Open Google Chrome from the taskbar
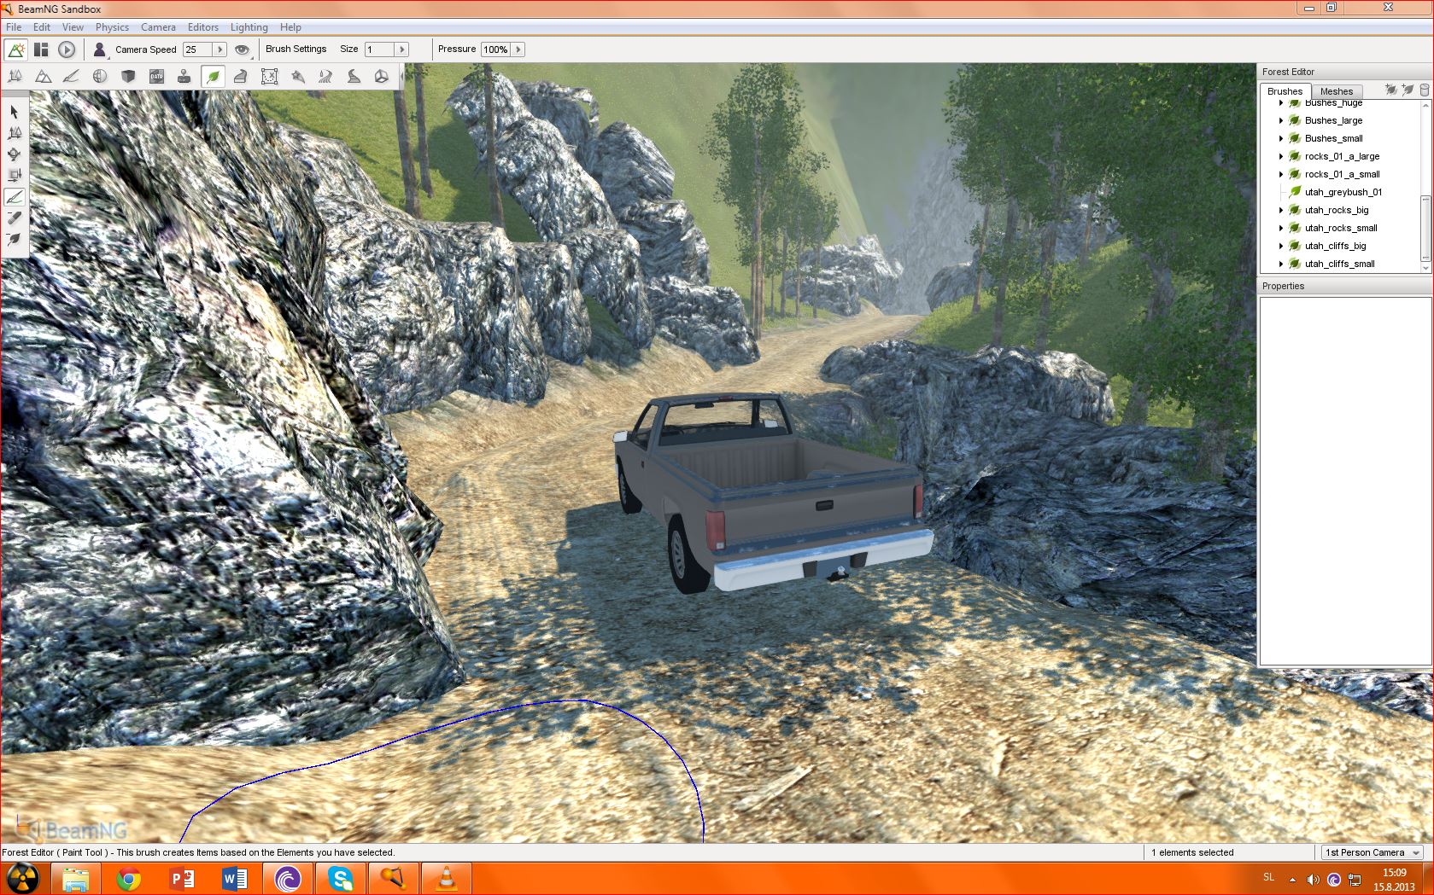This screenshot has width=1434, height=895. pyautogui.click(x=128, y=879)
